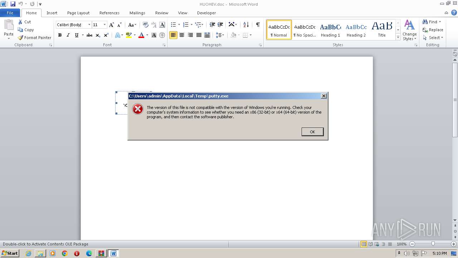The image size is (458, 258).
Task: Click the Grow Font icon
Action: 112,25
